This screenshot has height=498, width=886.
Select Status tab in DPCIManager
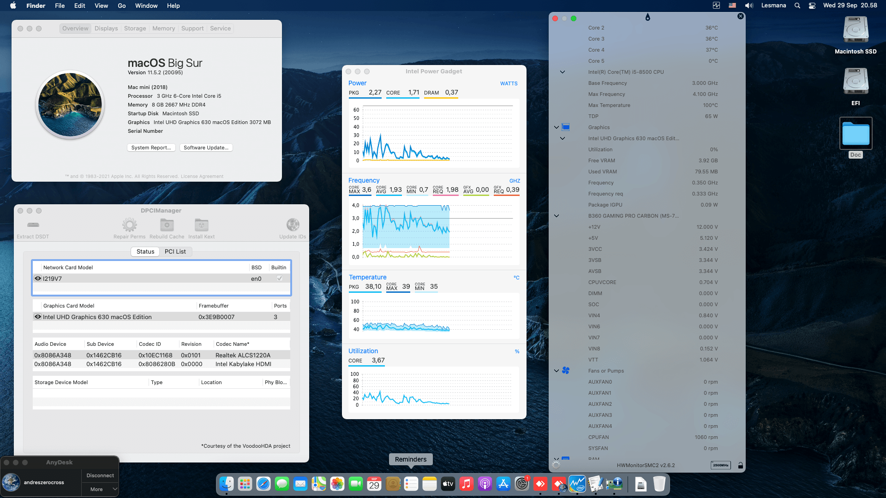tap(145, 251)
